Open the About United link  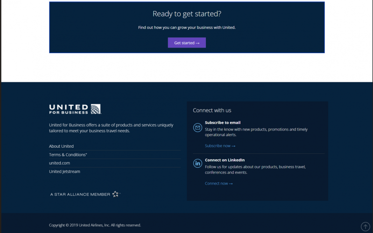(x=61, y=146)
